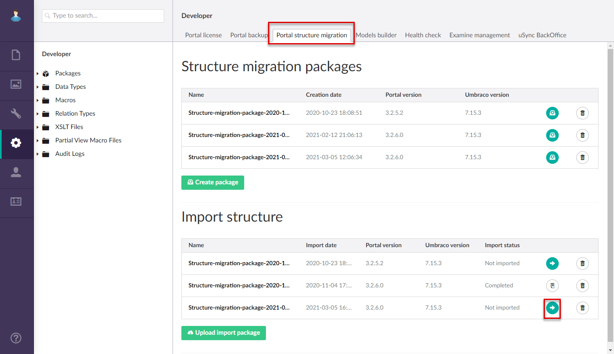The image size is (614, 354).
Task: Expand the Packages tree node
Action: [x=38, y=74]
